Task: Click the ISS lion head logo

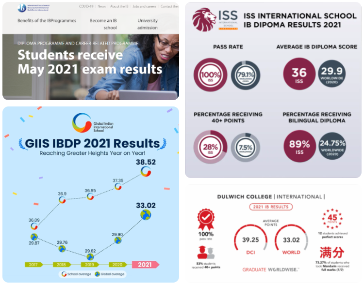Action: (204, 20)
